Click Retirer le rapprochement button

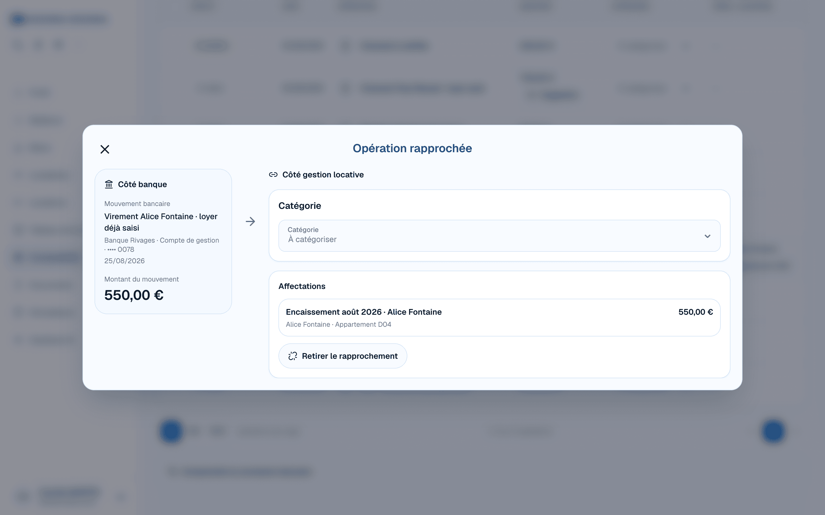(x=343, y=356)
